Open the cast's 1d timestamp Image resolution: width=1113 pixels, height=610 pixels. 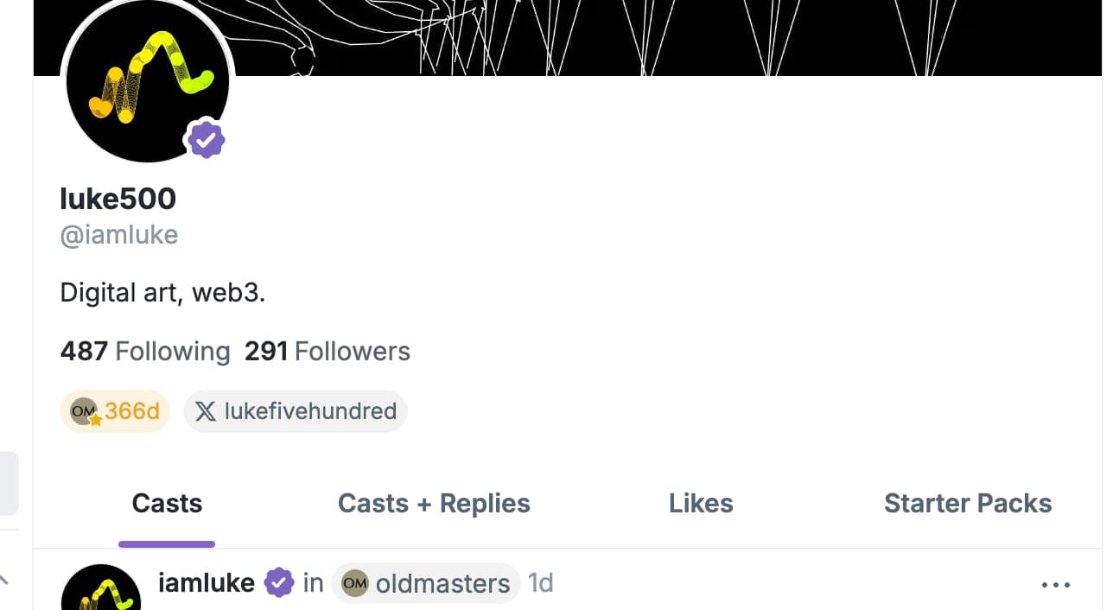541,583
